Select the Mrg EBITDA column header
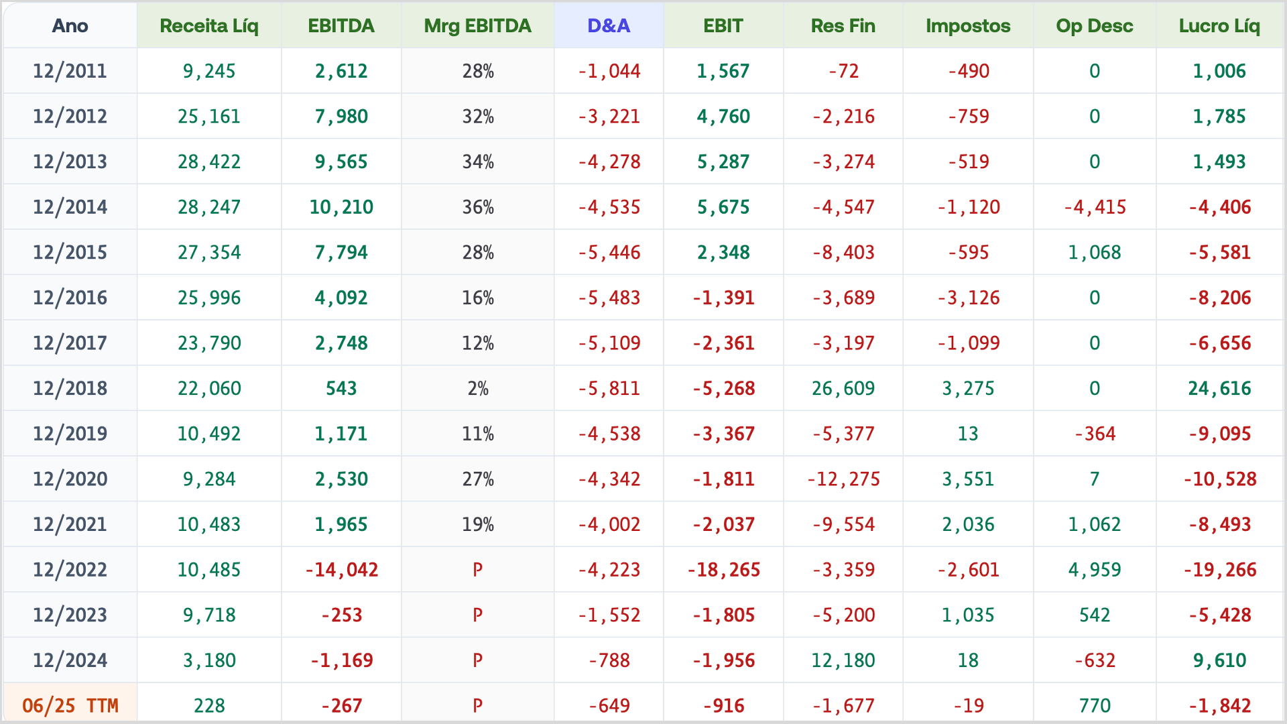1287x724 pixels. pyautogui.click(x=477, y=25)
